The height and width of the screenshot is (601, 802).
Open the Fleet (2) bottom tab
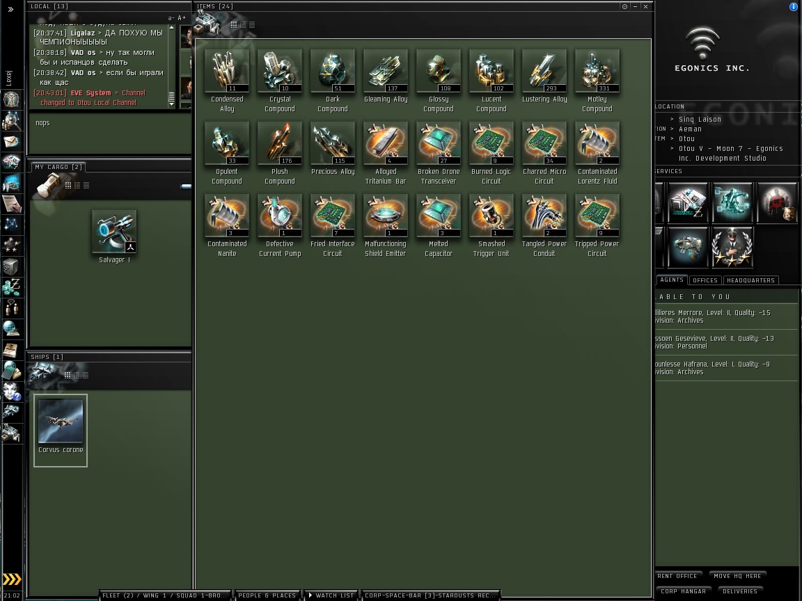click(x=164, y=595)
